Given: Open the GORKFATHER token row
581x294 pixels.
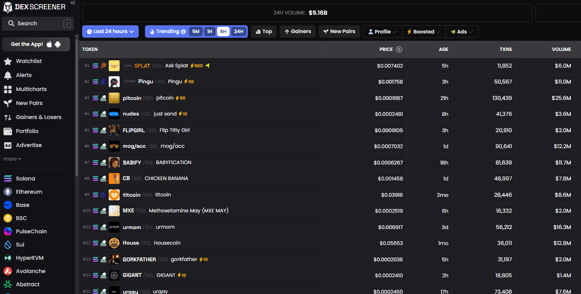Looking at the screenshot, I should pos(330,259).
